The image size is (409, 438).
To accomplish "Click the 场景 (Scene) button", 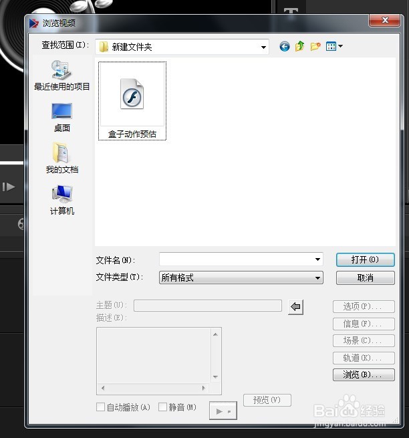I will coord(364,340).
